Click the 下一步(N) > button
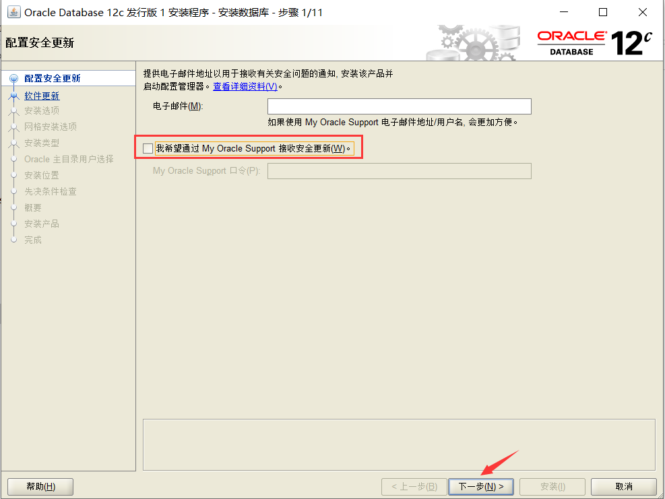This screenshot has width=665, height=499. (x=481, y=487)
